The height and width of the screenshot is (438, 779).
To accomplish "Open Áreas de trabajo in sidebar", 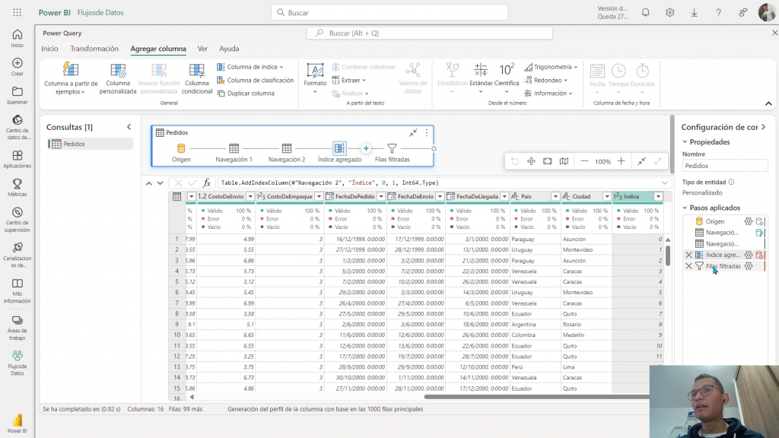I will [17, 328].
